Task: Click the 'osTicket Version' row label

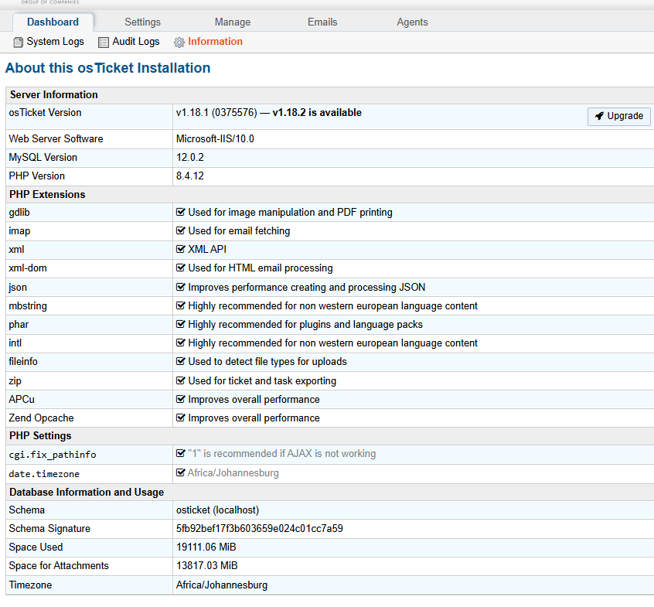Action: tap(45, 113)
